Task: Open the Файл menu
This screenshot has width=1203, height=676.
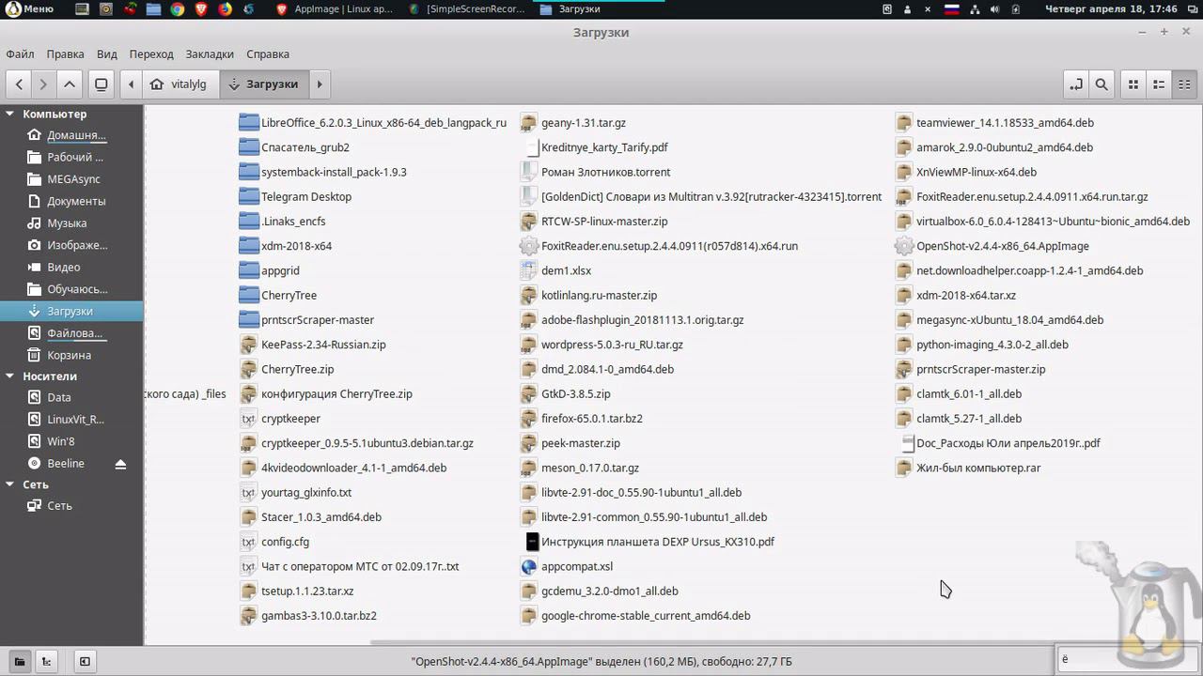Action: [20, 54]
